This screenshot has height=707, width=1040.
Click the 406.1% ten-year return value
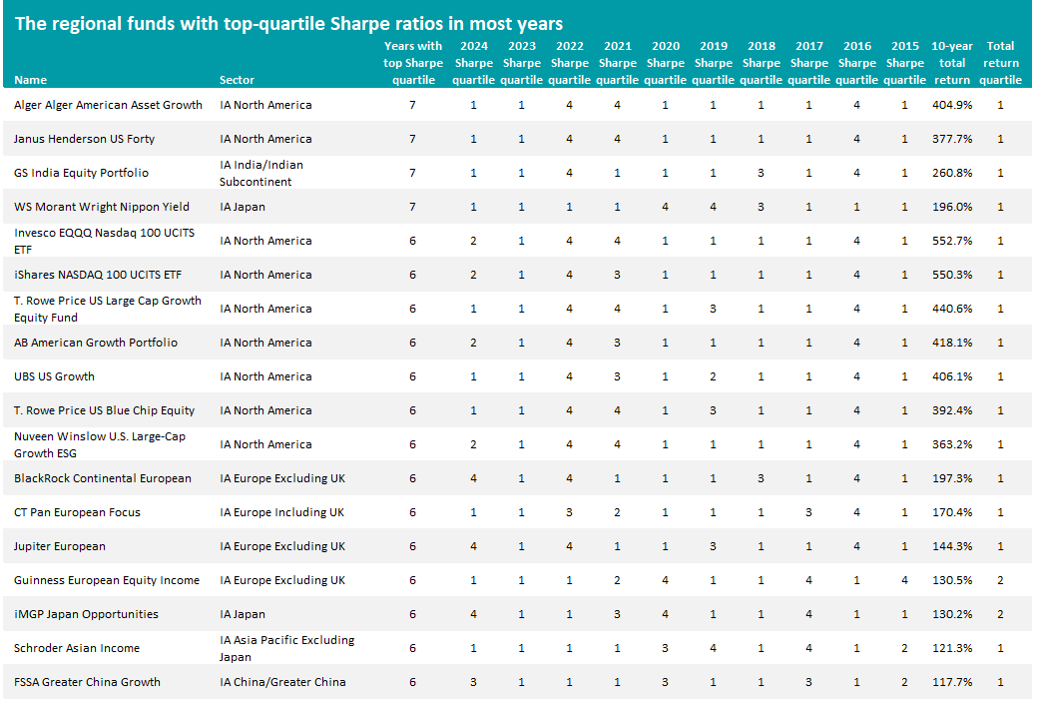pyautogui.click(x=952, y=376)
